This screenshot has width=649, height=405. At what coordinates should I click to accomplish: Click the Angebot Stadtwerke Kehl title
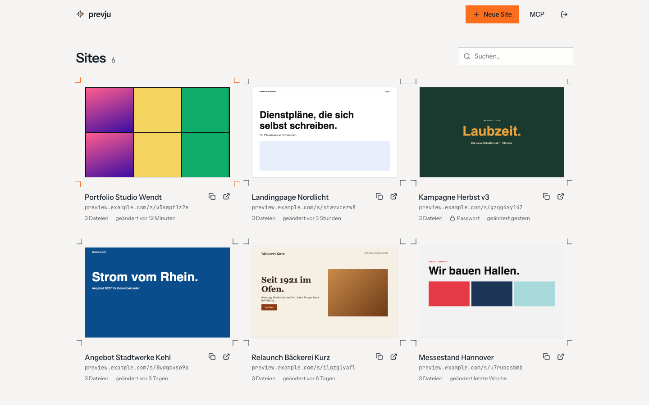click(128, 357)
